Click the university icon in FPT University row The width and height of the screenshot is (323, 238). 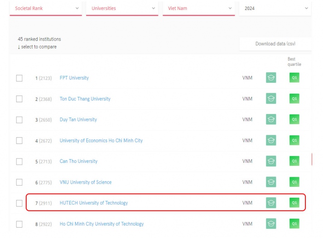pyautogui.click(x=271, y=77)
